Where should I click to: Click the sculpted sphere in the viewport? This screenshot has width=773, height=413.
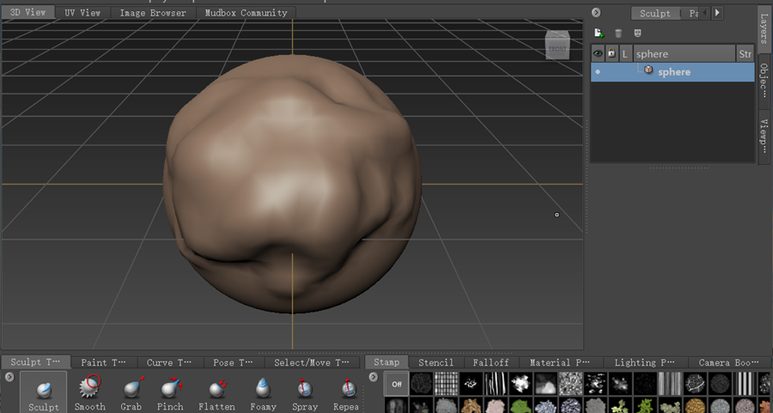click(292, 184)
